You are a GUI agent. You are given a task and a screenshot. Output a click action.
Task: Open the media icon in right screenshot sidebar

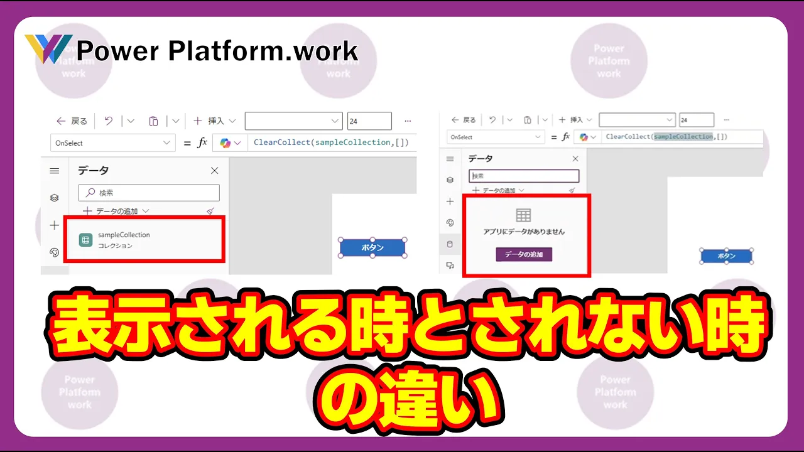pyautogui.click(x=450, y=266)
